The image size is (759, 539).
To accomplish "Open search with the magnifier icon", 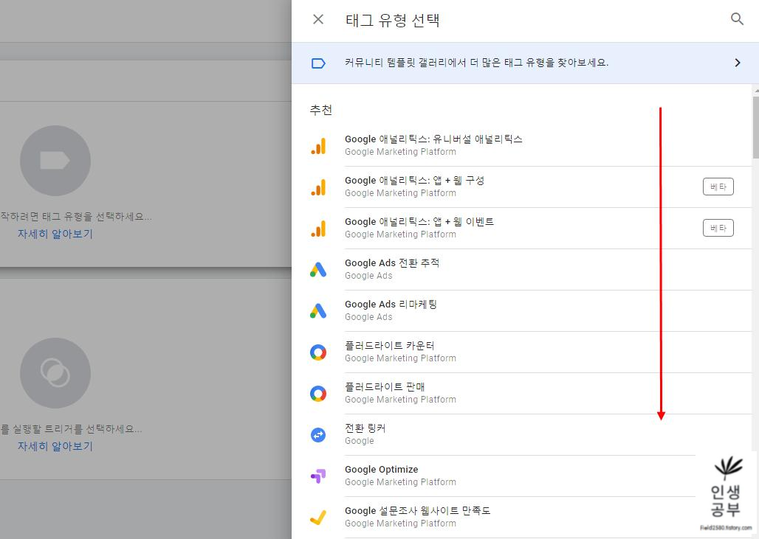I will (737, 19).
